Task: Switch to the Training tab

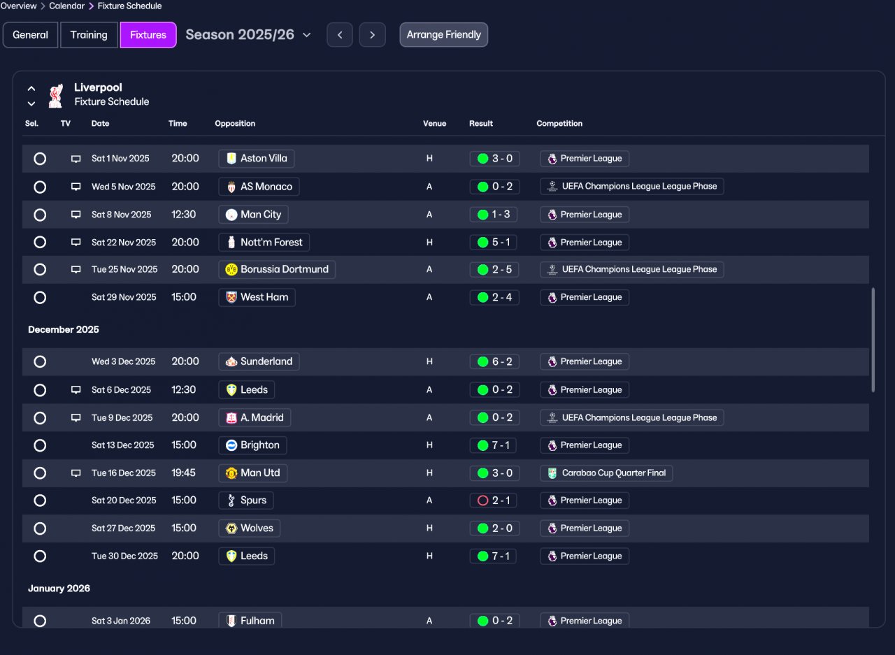Action: click(89, 35)
